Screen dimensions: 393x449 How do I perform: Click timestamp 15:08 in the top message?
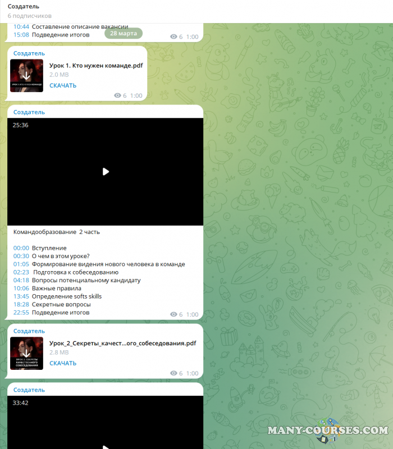pyautogui.click(x=21, y=35)
